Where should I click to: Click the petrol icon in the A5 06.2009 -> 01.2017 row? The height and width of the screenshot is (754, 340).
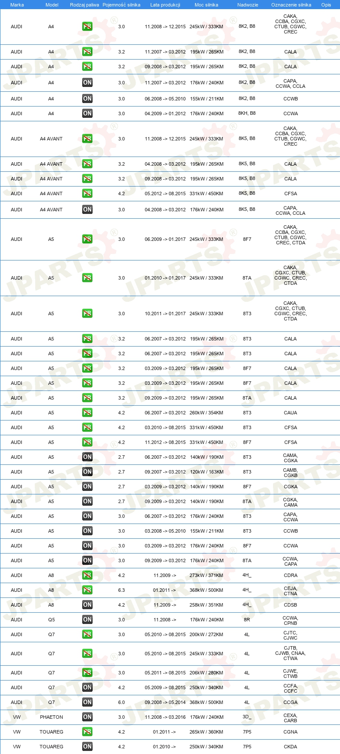(87, 239)
